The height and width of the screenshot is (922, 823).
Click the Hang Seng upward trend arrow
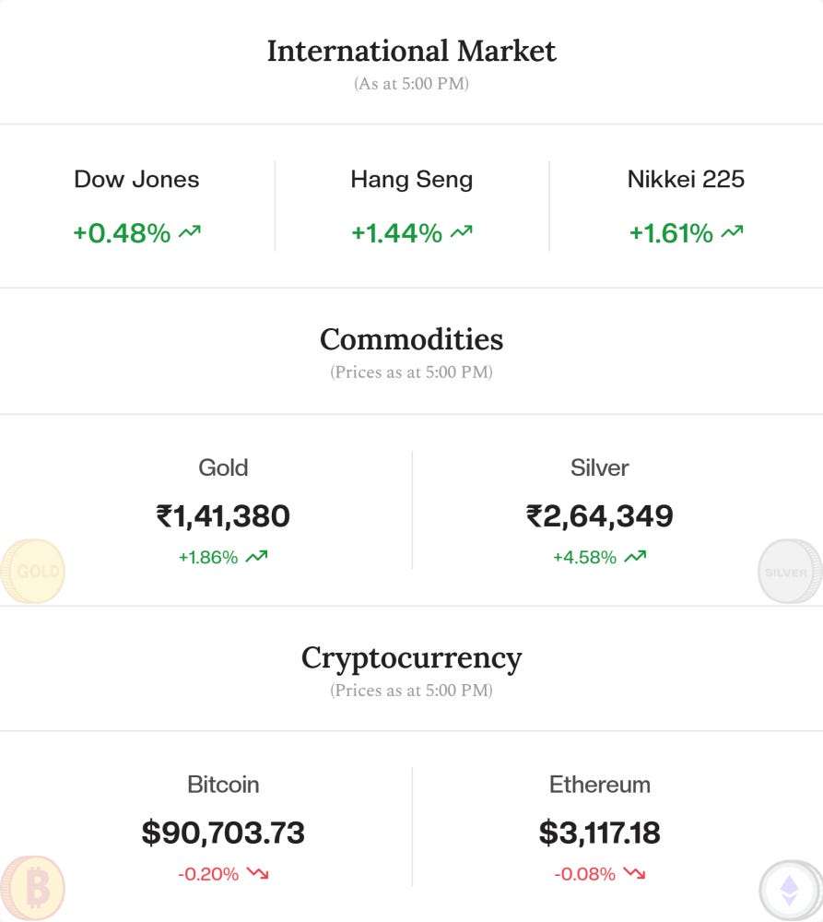coord(462,233)
